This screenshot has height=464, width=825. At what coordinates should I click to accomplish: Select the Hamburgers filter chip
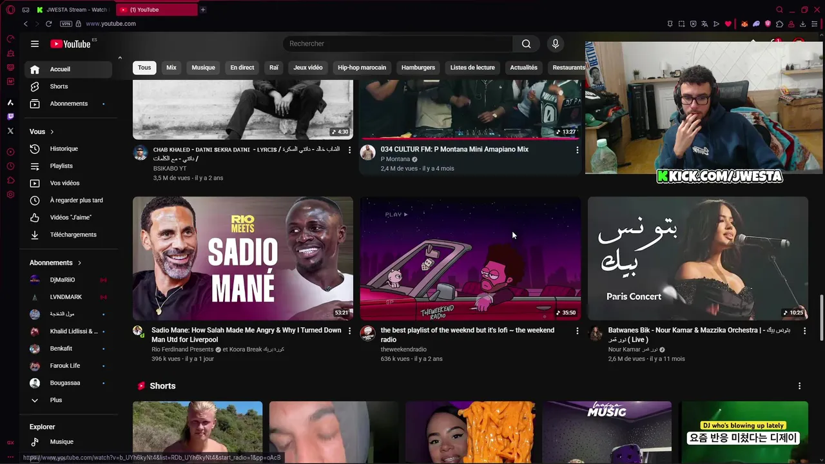418,68
